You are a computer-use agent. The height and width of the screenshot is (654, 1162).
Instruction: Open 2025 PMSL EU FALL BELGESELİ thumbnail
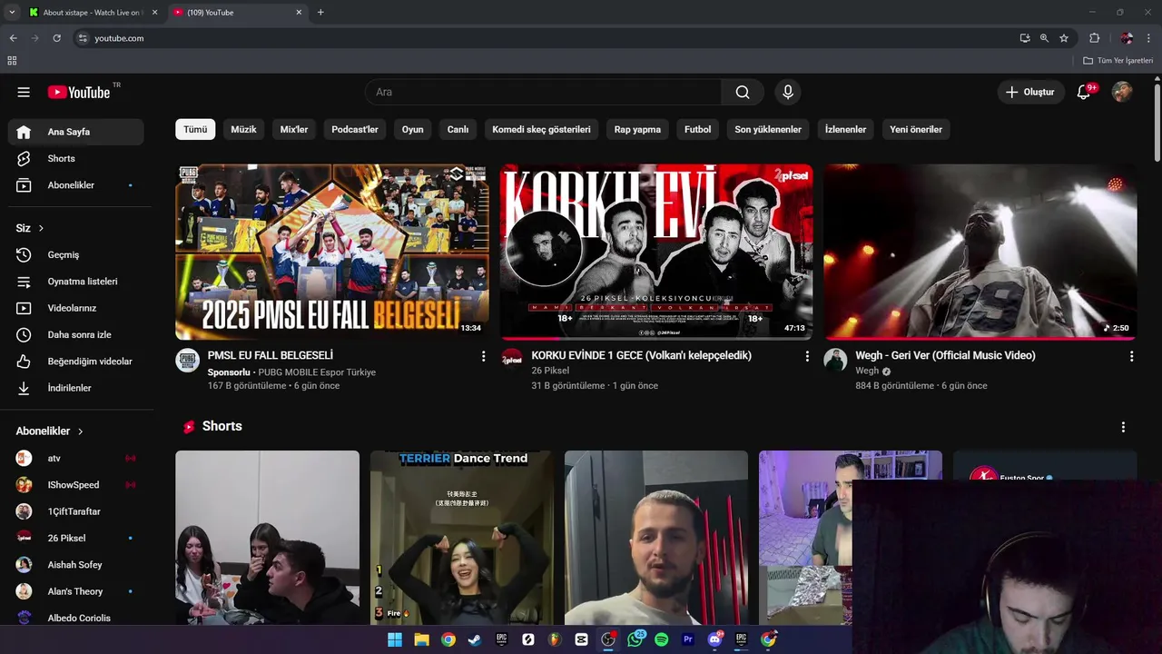[x=331, y=252]
